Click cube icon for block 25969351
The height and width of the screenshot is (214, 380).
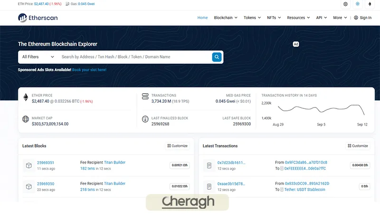[29, 165]
